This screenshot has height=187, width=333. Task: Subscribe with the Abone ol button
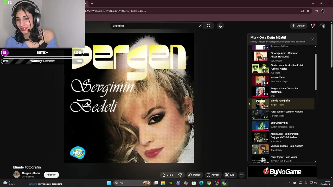pyautogui.click(x=51, y=175)
